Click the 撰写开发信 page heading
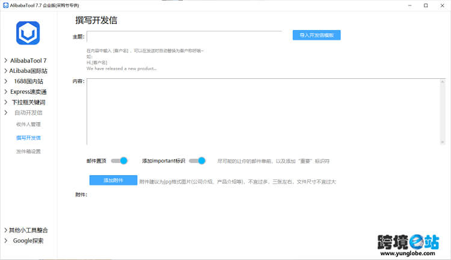Image resolution: width=451 pixels, height=260 pixels. 96,20
